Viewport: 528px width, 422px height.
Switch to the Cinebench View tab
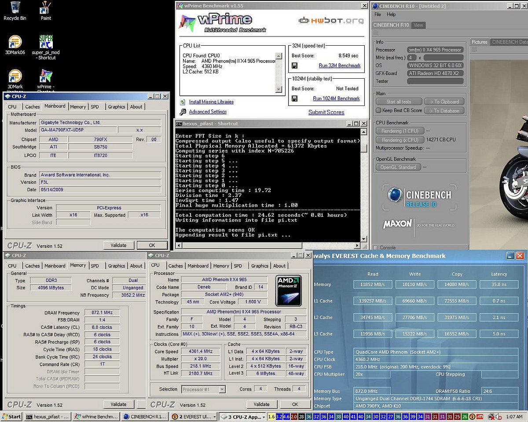(418, 25)
